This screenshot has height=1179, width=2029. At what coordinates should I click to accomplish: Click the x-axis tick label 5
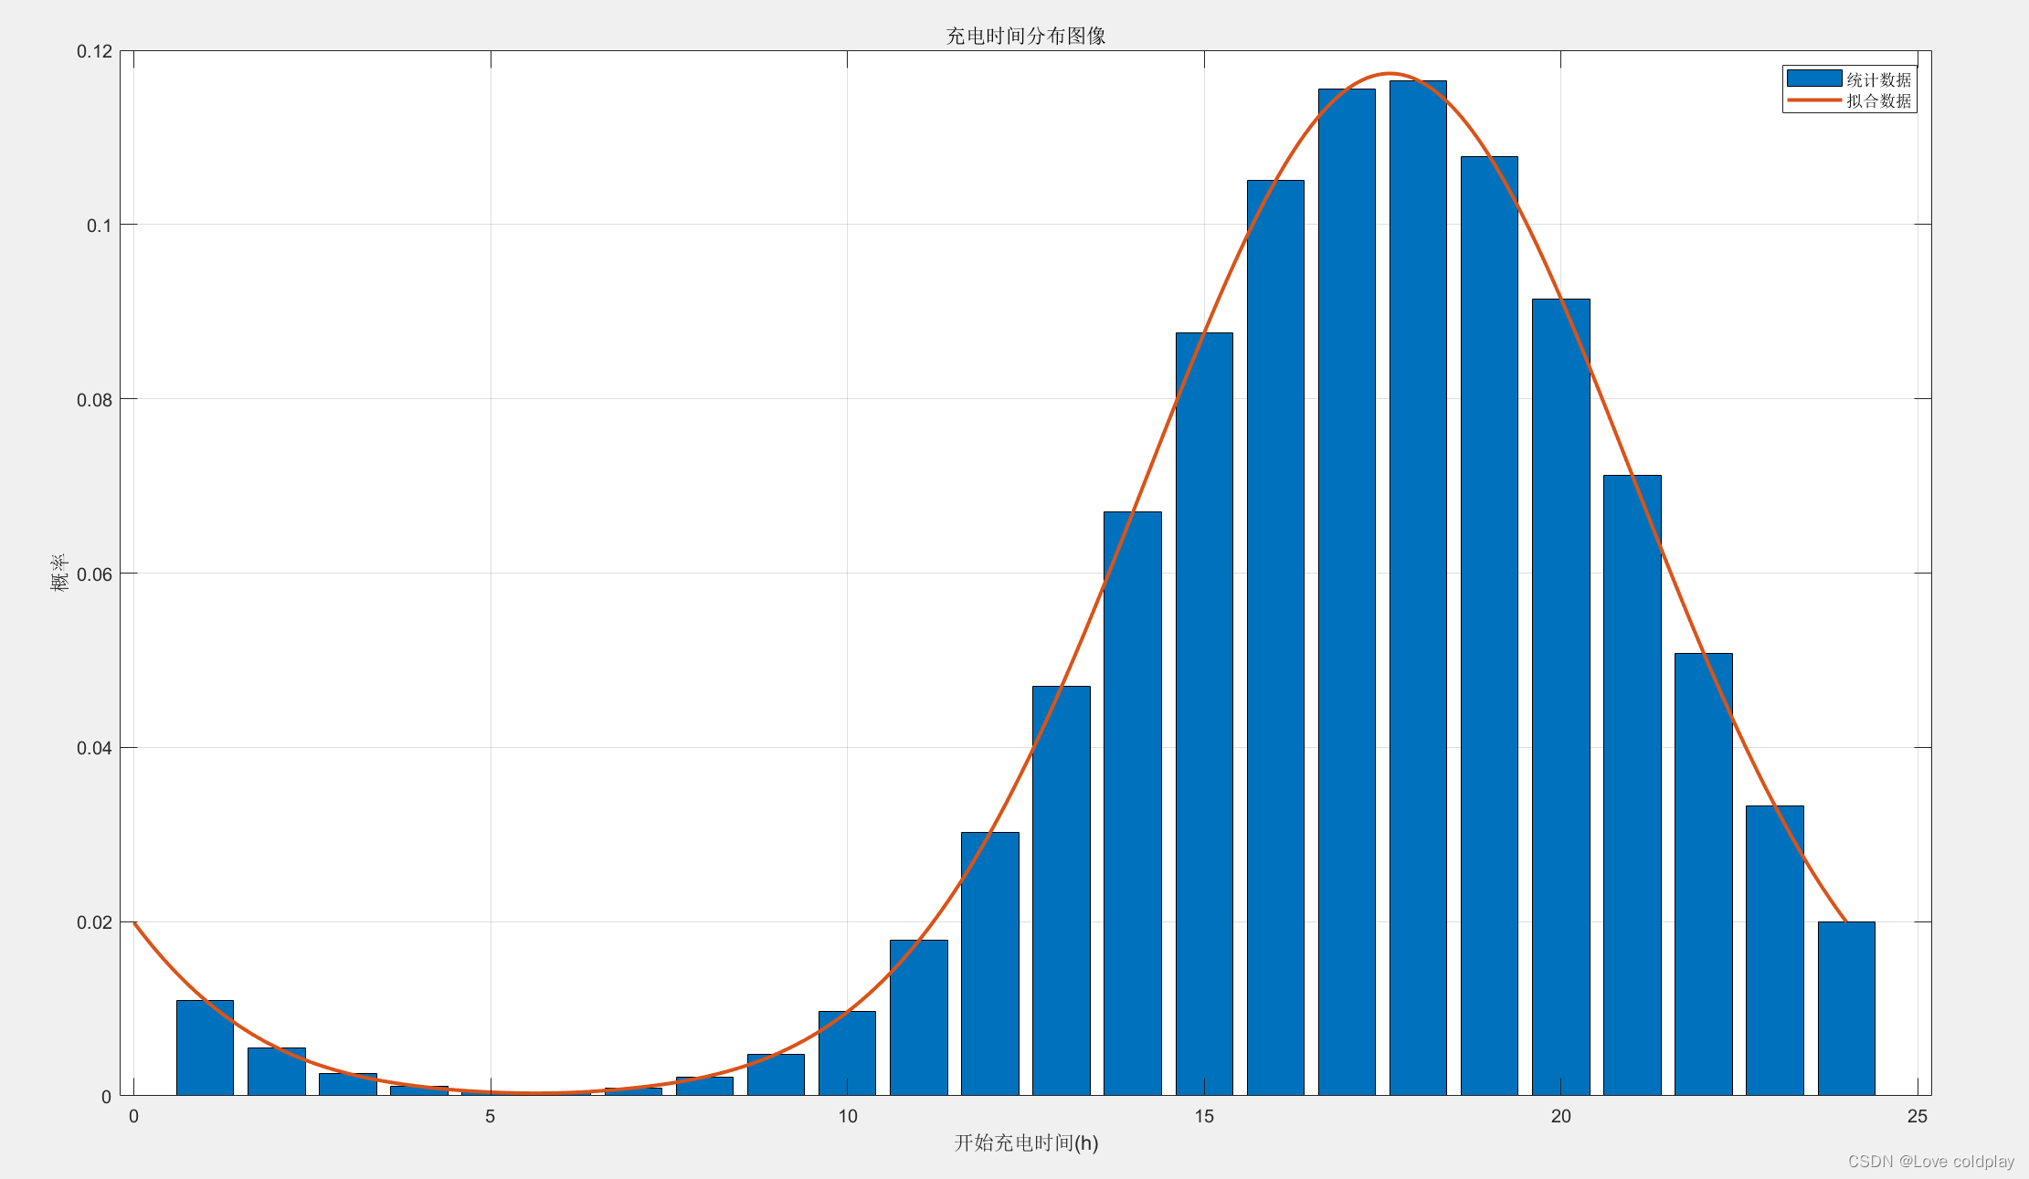coord(491,1116)
